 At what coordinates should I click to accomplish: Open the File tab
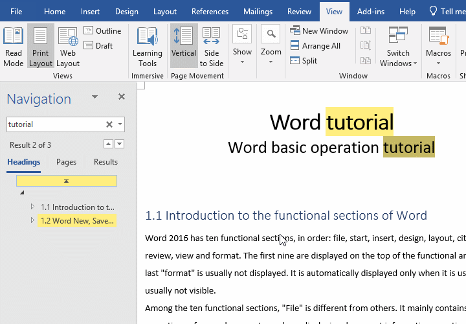tap(16, 12)
